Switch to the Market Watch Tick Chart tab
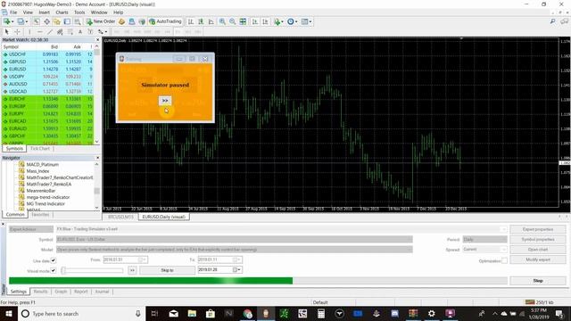Screen dimensions: 571x321 point(39,149)
